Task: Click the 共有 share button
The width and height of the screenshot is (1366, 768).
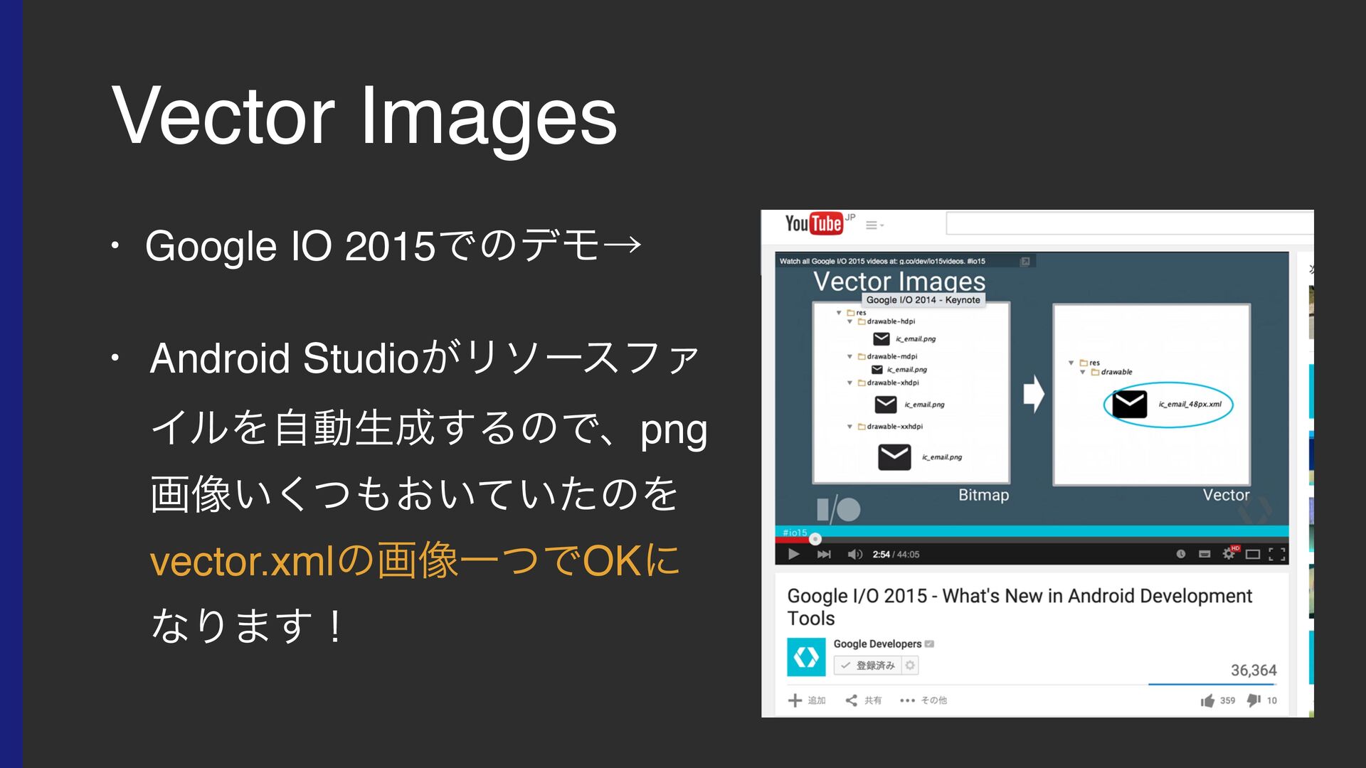Action: click(x=863, y=700)
